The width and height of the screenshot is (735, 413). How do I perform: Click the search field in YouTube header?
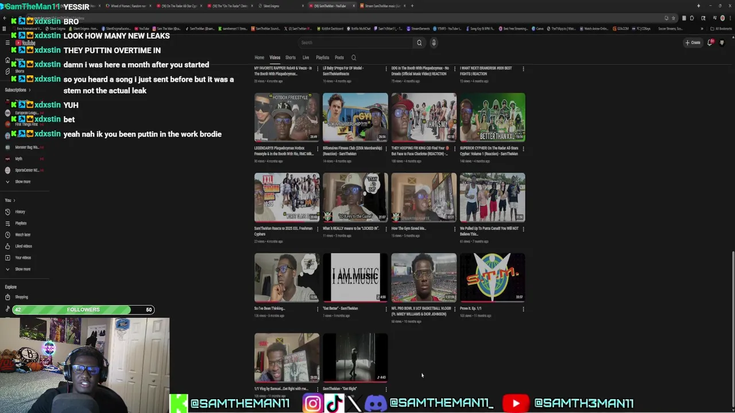(356, 42)
